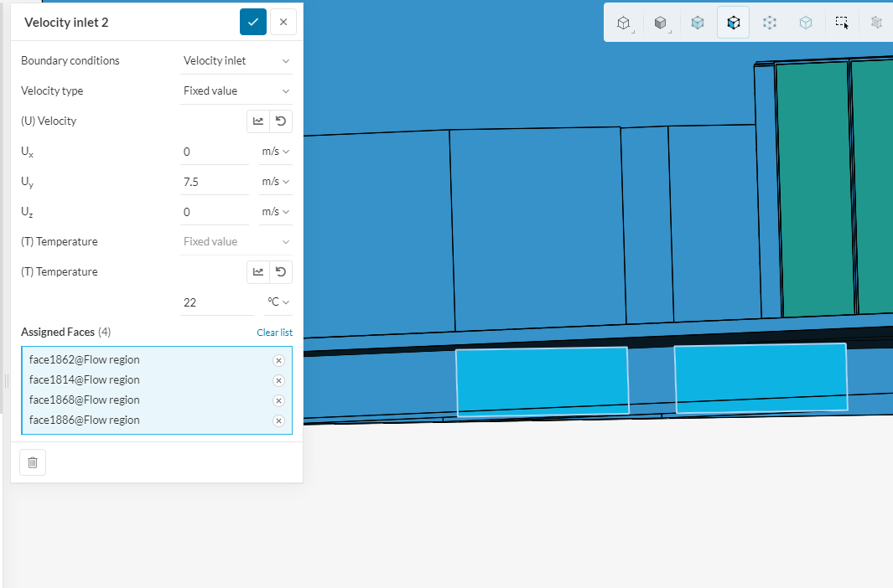Activate the blue outline cube selection mode
The height and width of the screenshot is (588, 893).
805,23
